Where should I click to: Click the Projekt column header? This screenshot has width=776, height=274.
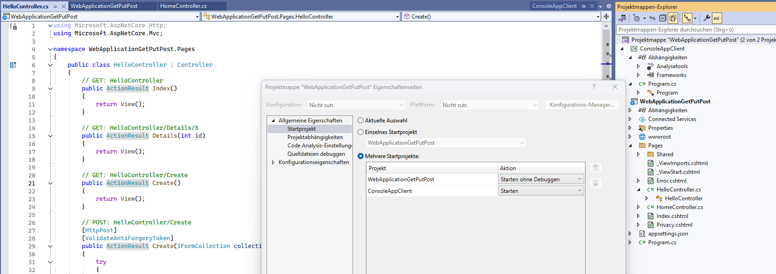click(x=432, y=168)
